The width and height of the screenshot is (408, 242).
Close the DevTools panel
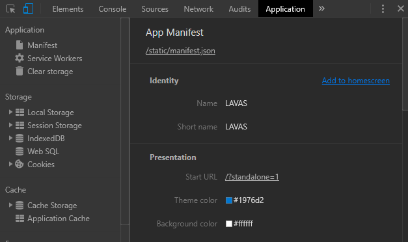click(401, 8)
